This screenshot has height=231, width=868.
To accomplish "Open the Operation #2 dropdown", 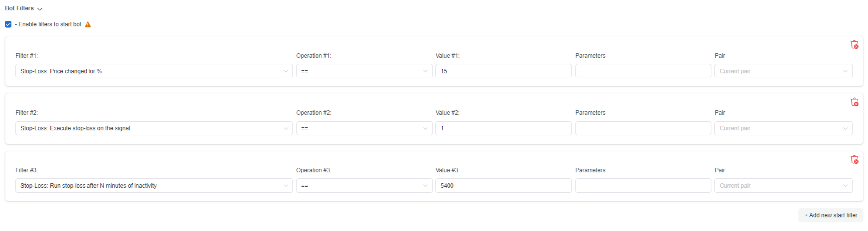I will [364, 128].
